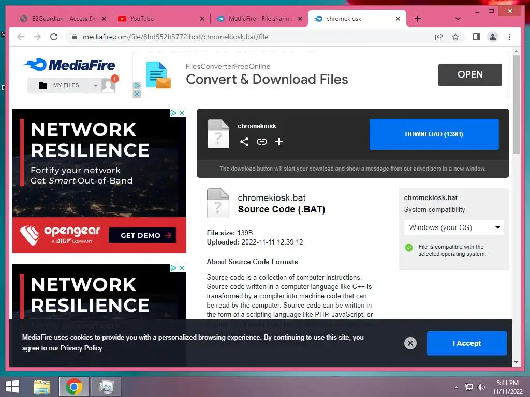This screenshot has width=530, height=397.
Task: Click AdChoices icon on first Network Resilience ad
Action: pos(173,113)
